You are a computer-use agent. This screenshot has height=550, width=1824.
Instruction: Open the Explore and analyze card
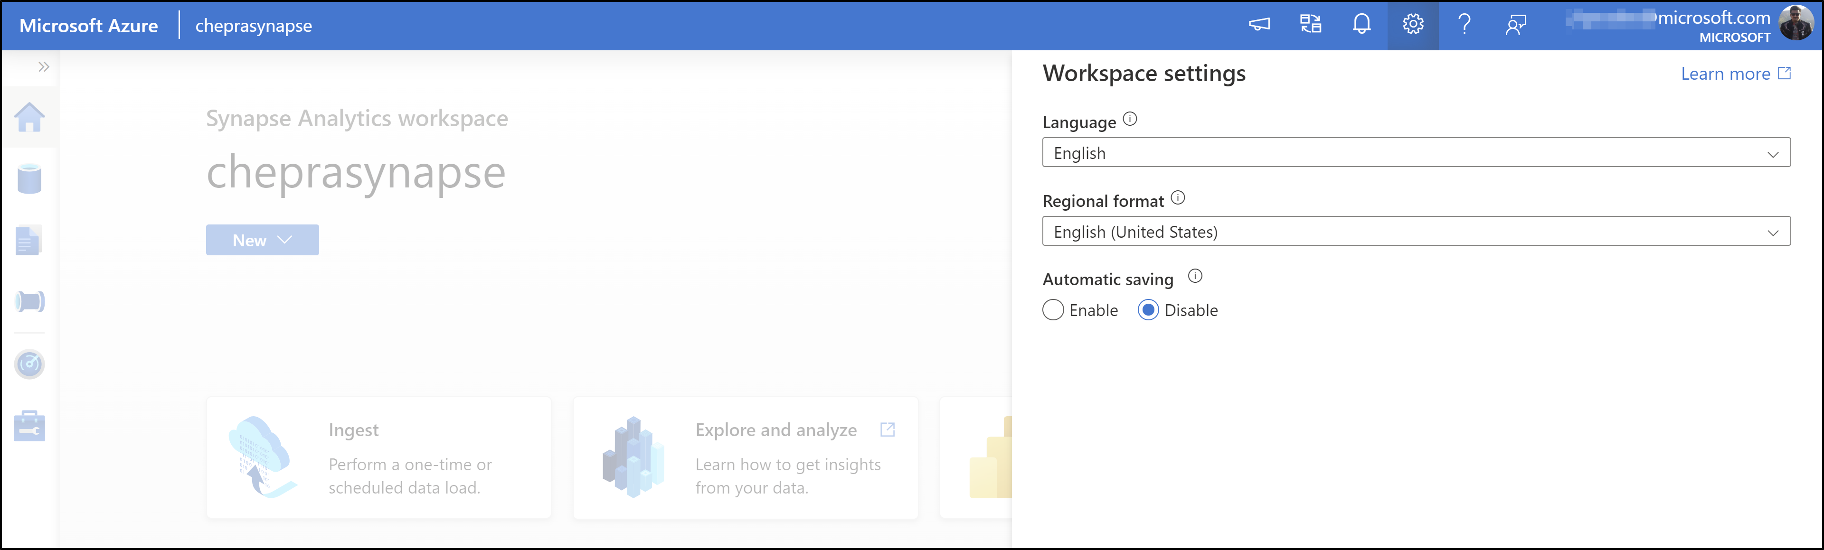point(746,458)
